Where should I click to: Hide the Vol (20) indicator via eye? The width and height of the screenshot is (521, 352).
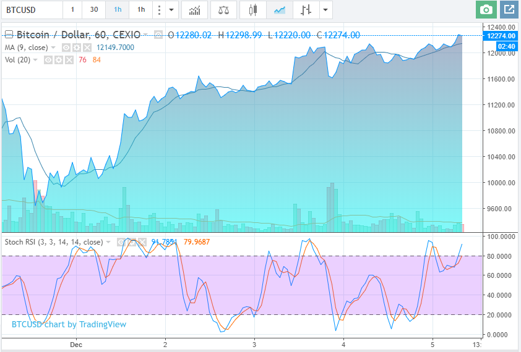(x=48, y=60)
